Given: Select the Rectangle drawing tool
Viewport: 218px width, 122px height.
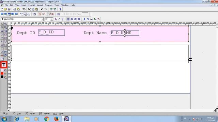Looking at the screenshot, I should (5, 35).
